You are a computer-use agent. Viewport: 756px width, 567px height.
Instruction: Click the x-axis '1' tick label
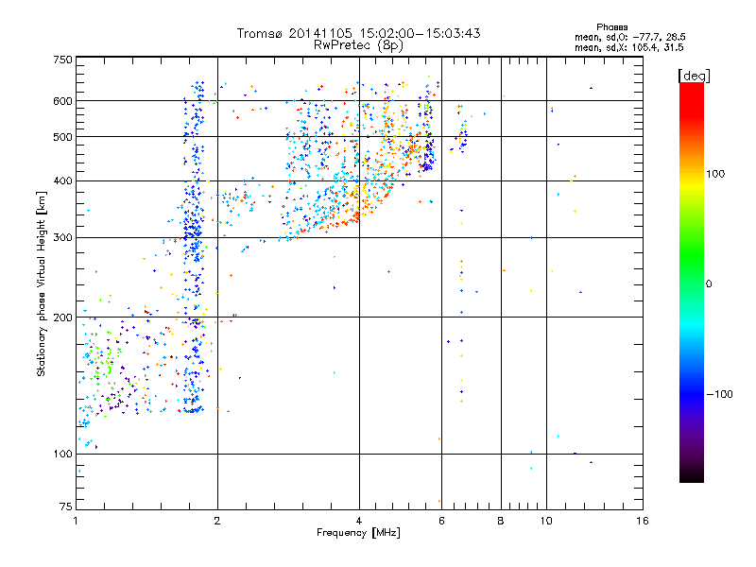pos(76,521)
